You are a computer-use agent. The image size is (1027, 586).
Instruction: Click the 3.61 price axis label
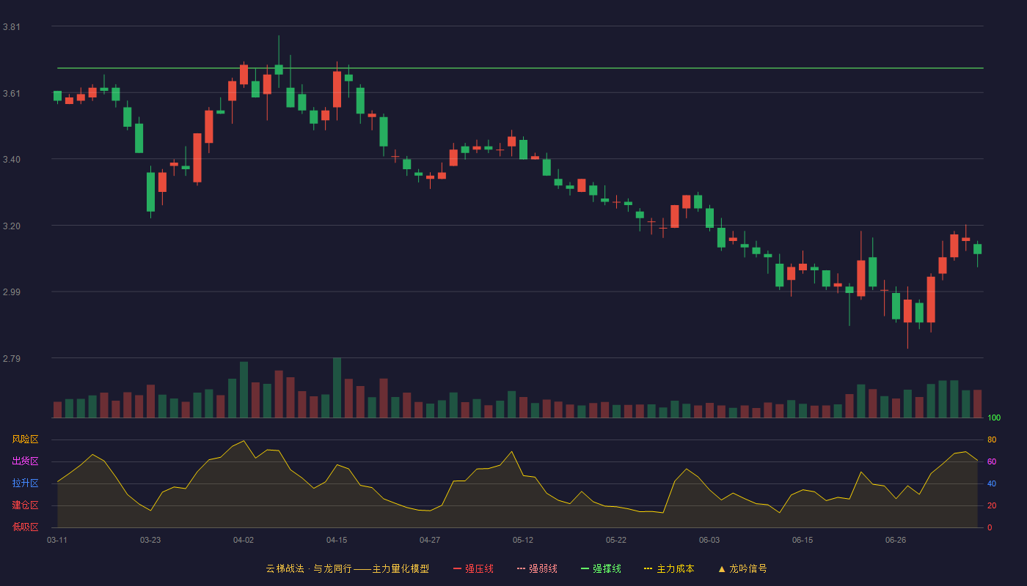click(x=12, y=94)
